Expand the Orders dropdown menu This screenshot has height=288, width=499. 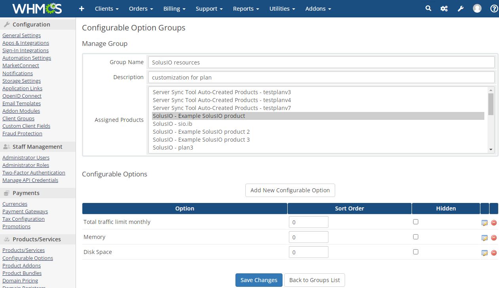[x=141, y=8]
